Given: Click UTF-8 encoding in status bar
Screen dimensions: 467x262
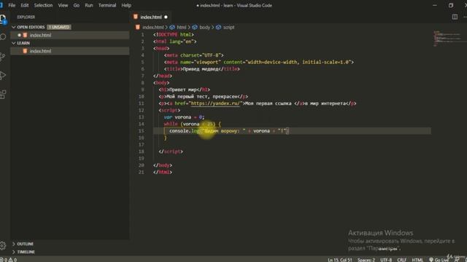Looking at the screenshot, I should point(386,260).
